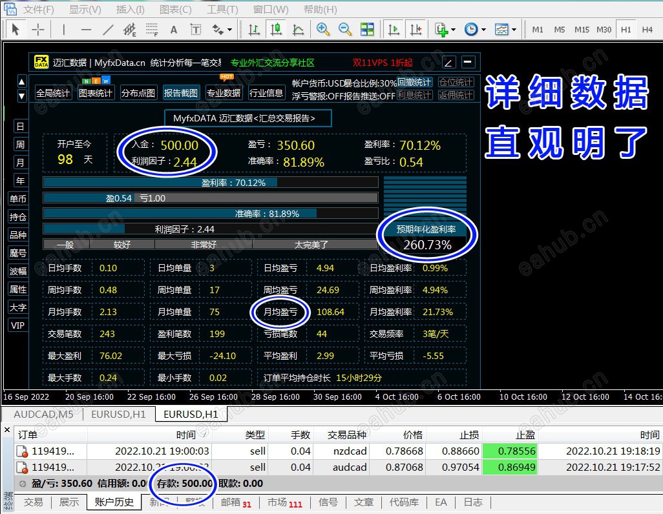663x514 pixels.
Task: Click the 专业数据 button
Action: (224, 93)
